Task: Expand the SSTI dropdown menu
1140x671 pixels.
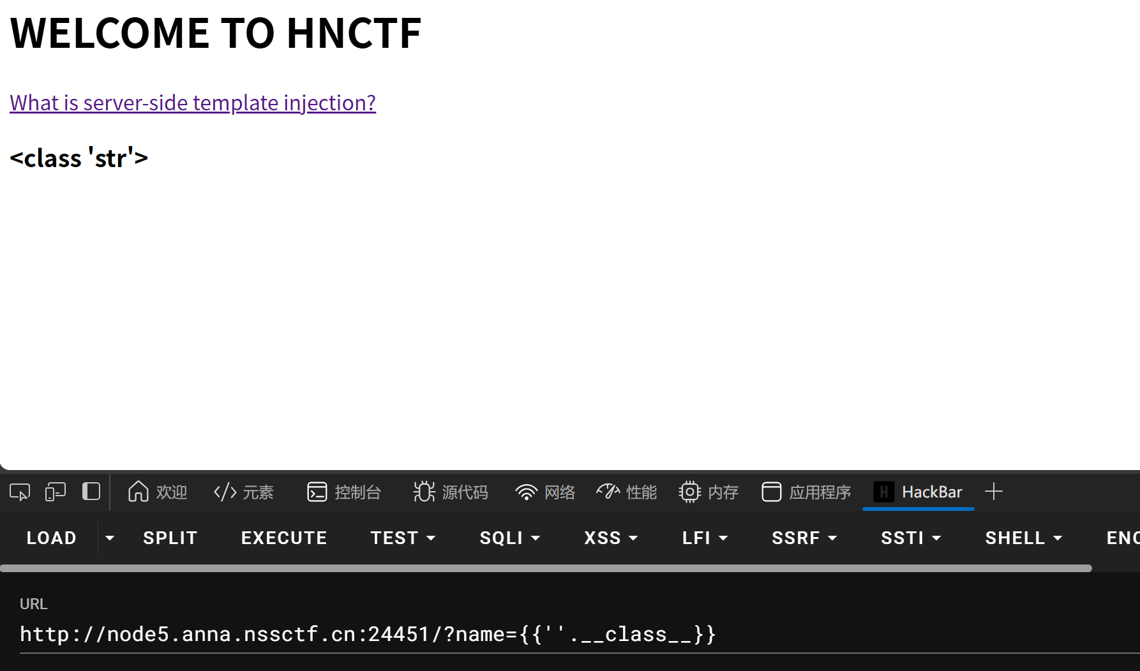Action: tap(911, 538)
